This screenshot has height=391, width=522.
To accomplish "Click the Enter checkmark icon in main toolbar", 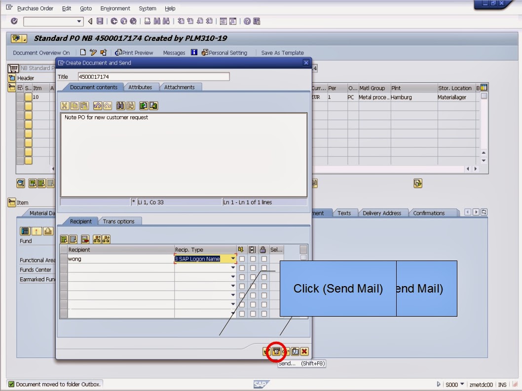I will click(x=14, y=21).
